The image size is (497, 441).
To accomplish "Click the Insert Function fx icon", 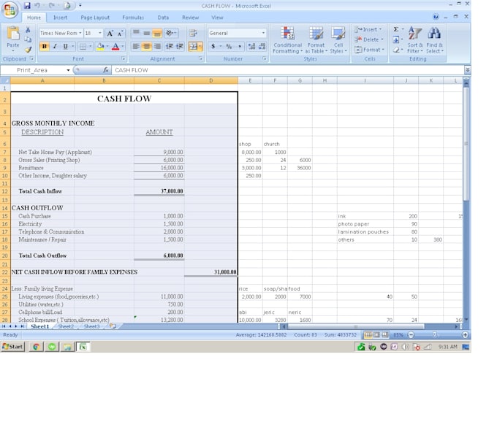I will pyautogui.click(x=106, y=70).
